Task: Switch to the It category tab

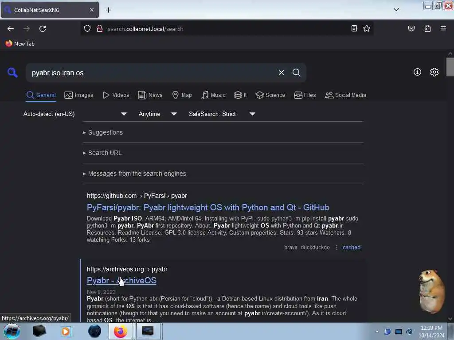Action: pos(240,95)
